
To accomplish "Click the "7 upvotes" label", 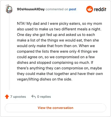I will (x=18, y=97).
